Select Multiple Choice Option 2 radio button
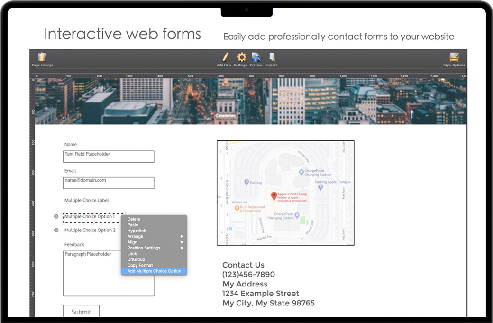The height and width of the screenshot is (323, 493). [56, 230]
